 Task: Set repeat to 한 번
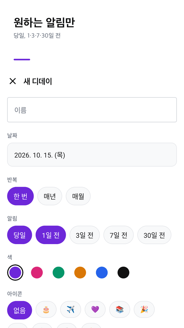(x=20, y=196)
